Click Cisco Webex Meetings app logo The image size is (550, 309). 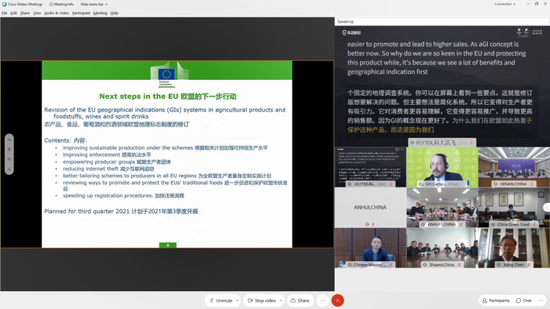4,4
